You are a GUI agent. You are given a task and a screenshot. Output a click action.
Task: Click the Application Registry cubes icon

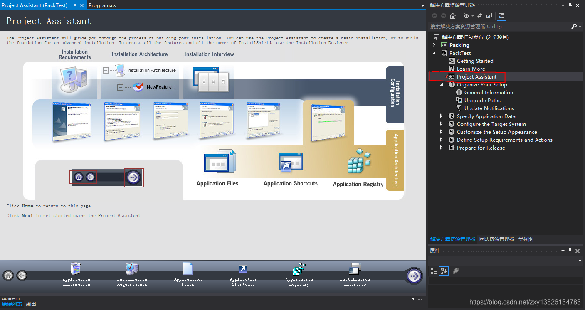click(x=359, y=161)
